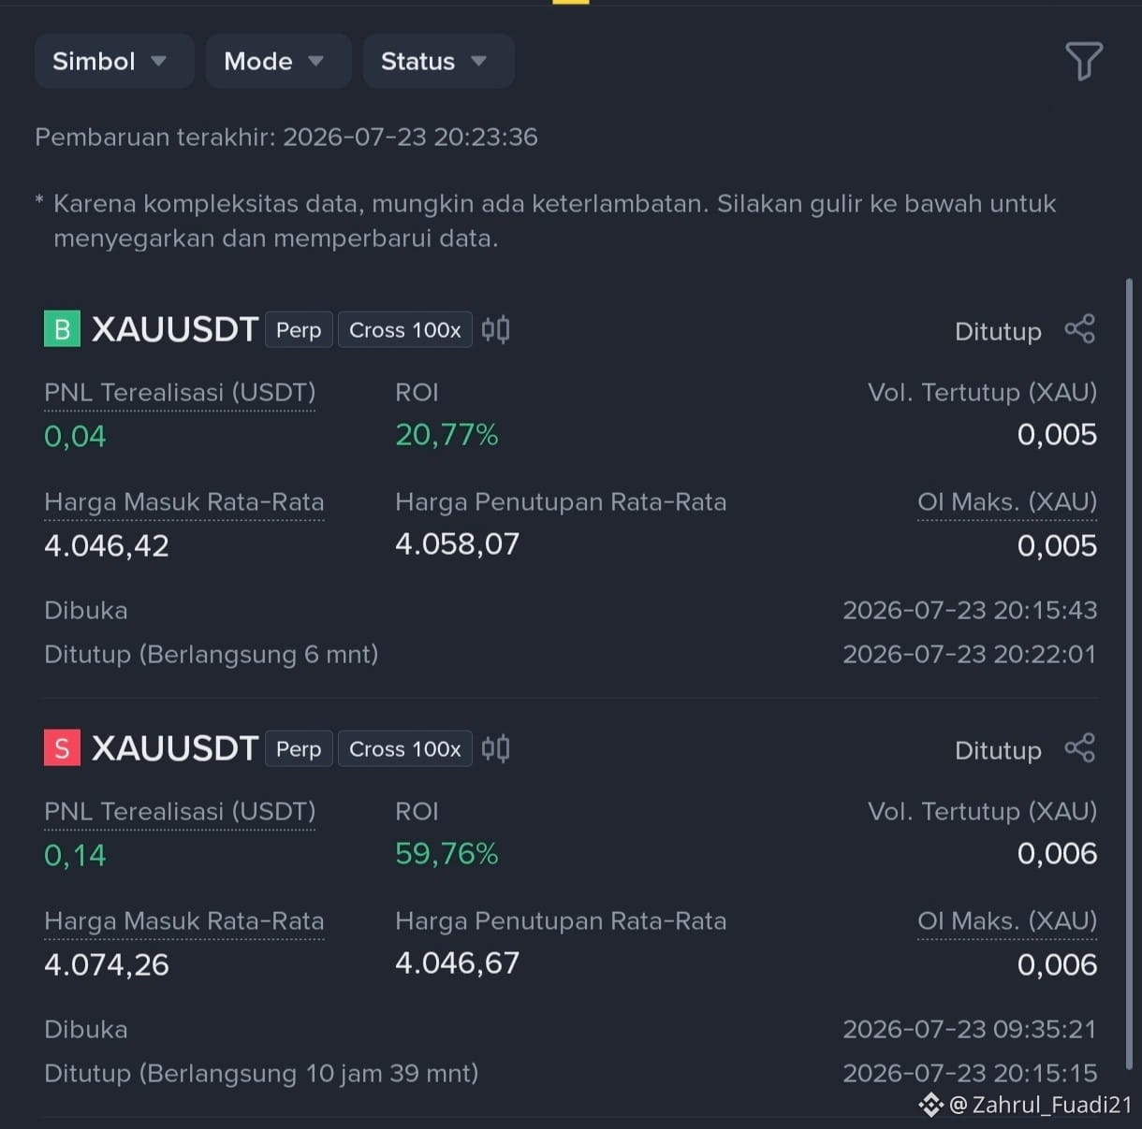Share the XAUUSDT long position

[x=1079, y=329]
